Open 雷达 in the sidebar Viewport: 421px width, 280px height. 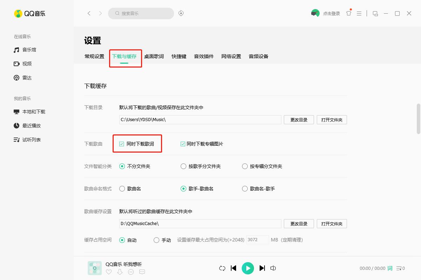tap(27, 77)
